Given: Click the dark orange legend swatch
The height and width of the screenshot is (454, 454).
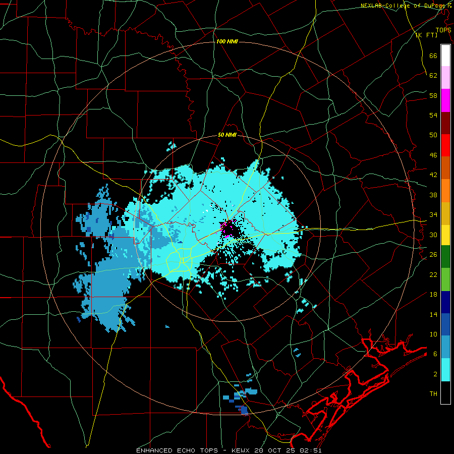Looking at the screenshot, I should pyautogui.click(x=445, y=168).
